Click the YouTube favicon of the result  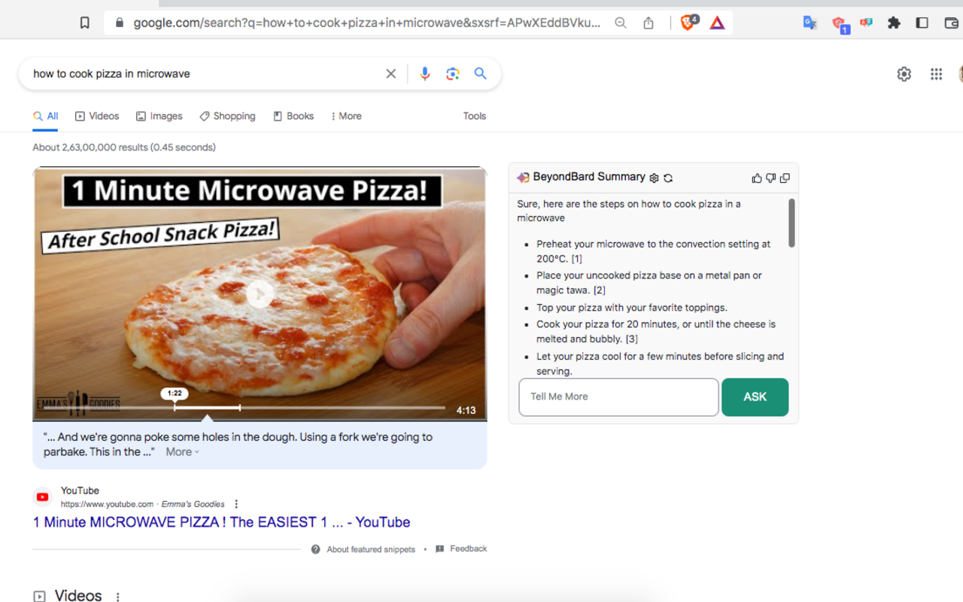[x=43, y=497]
